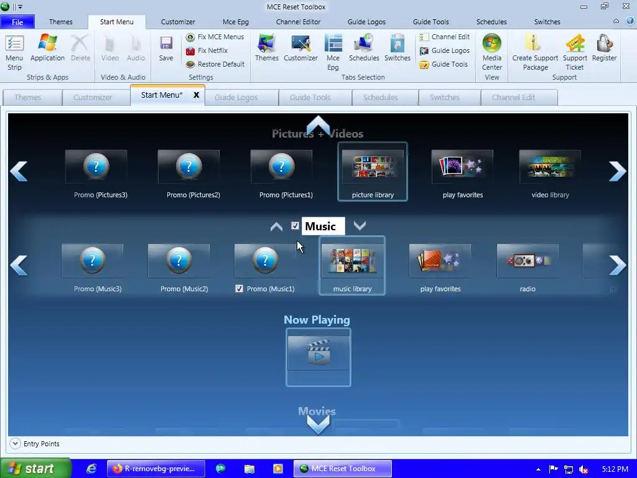This screenshot has height=478, width=637.
Task: Select the video library tile
Action: (x=550, y=174)
